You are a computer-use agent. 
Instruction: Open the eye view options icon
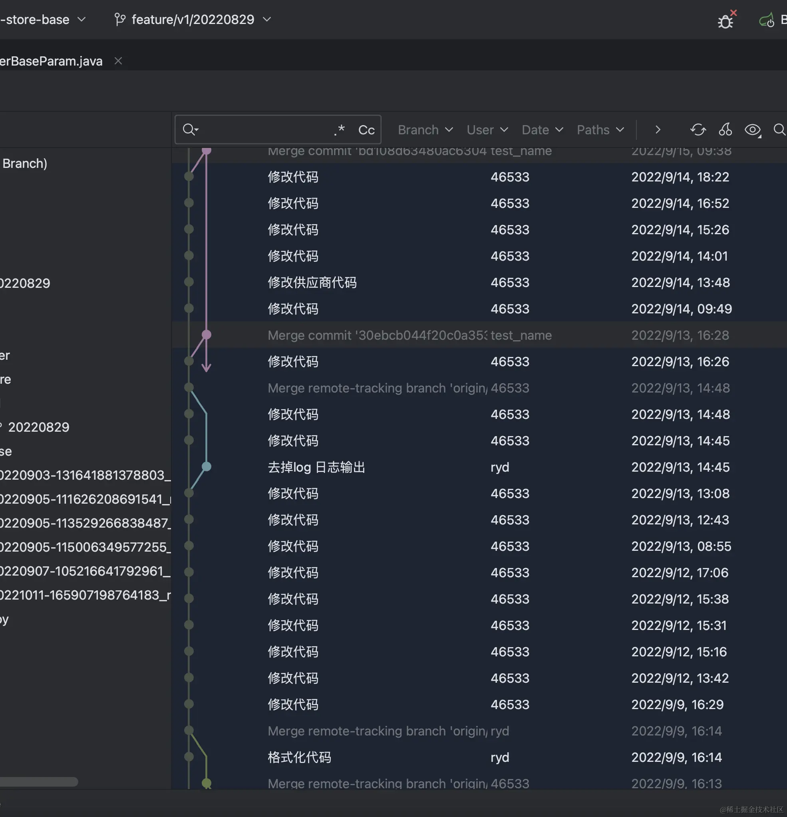752,130
